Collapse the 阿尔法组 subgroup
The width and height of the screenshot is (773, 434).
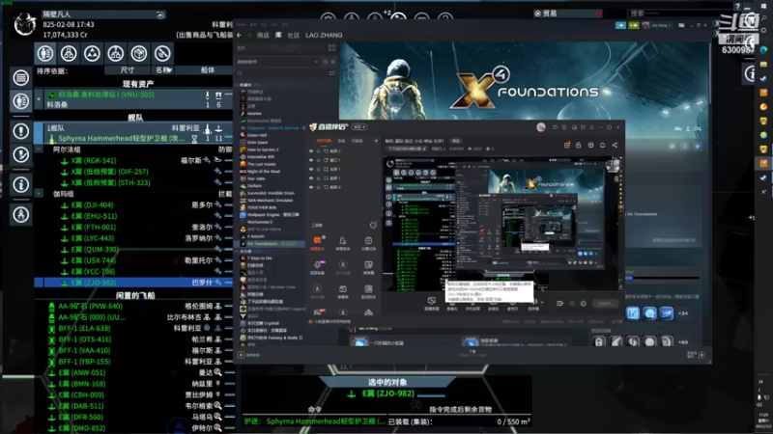coord(39,149)
